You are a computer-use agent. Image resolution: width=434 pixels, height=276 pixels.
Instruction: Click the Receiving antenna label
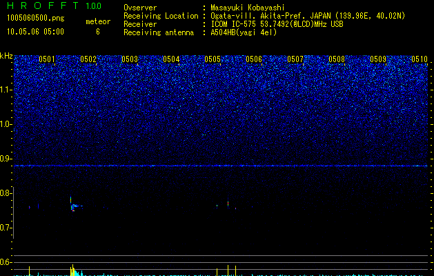159,32
